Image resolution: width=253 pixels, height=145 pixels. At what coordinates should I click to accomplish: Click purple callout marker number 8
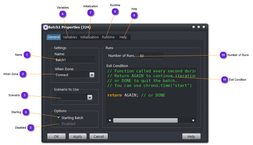(115, 11)
